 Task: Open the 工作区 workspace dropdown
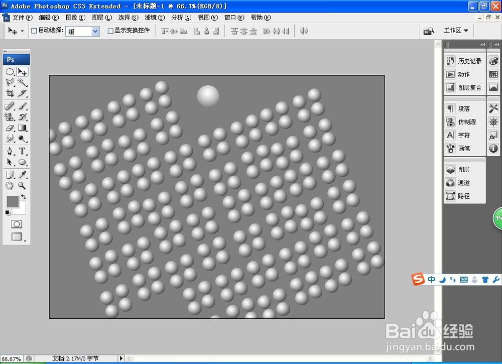(456, 31)
